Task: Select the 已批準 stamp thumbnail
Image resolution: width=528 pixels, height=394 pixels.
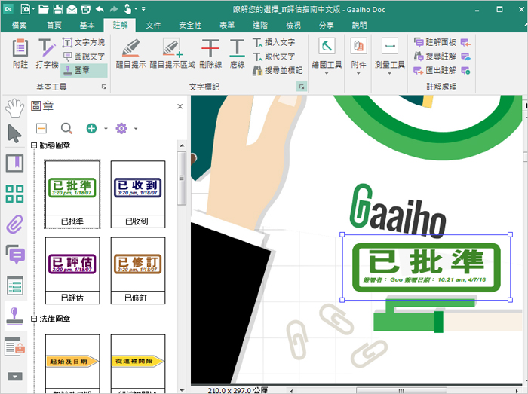Action: pos(72,194)
